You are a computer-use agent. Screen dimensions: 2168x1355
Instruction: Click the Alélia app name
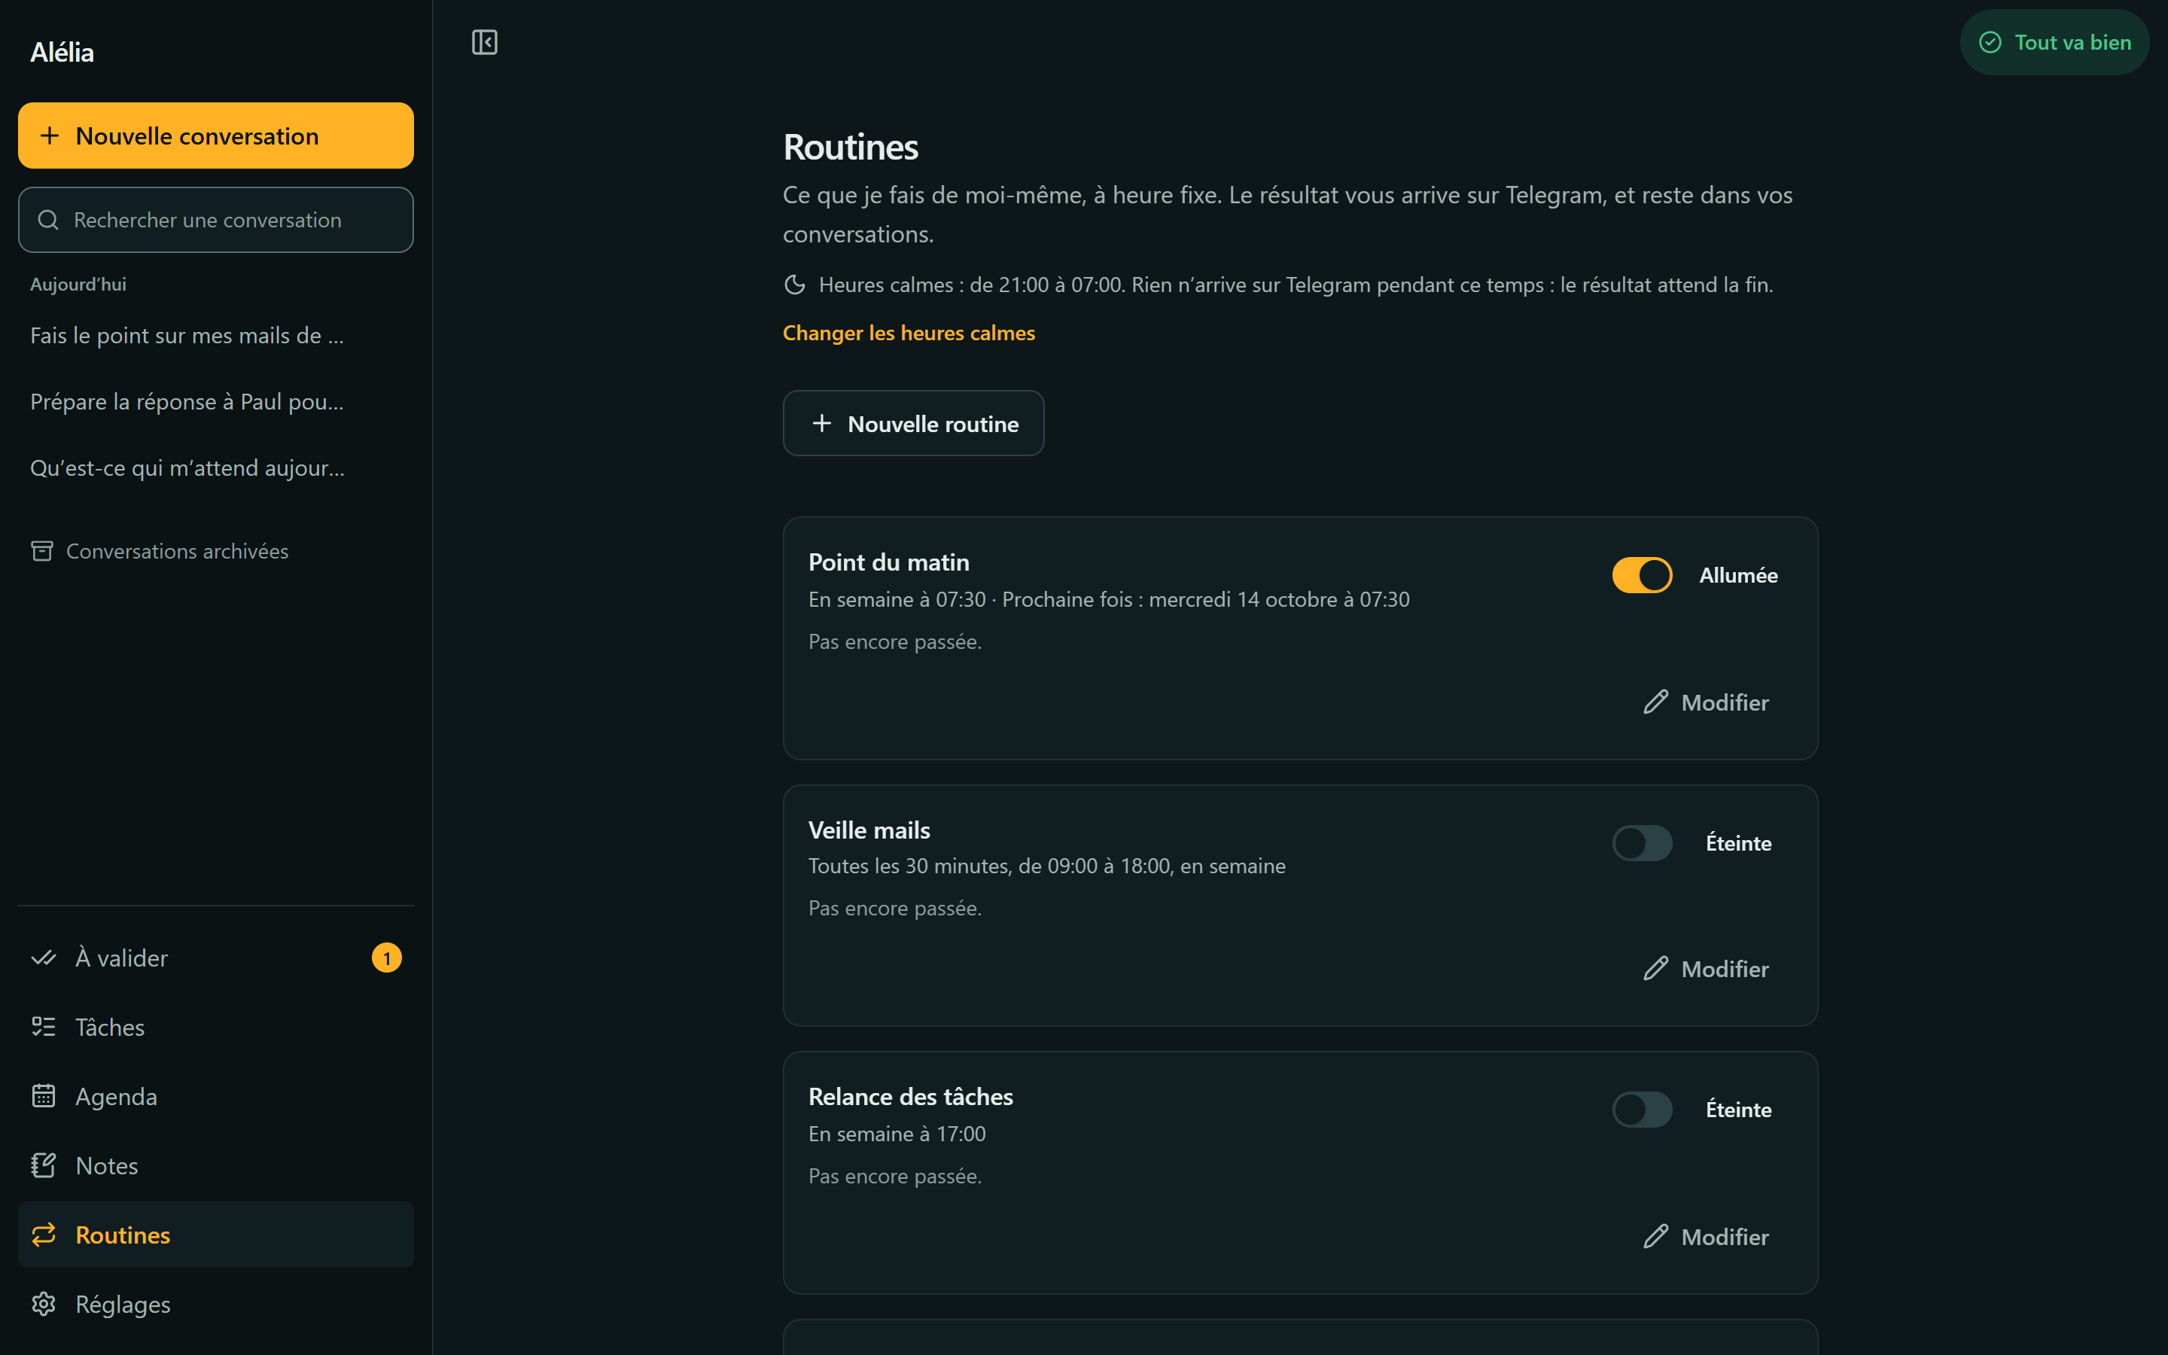click(62, 52)
